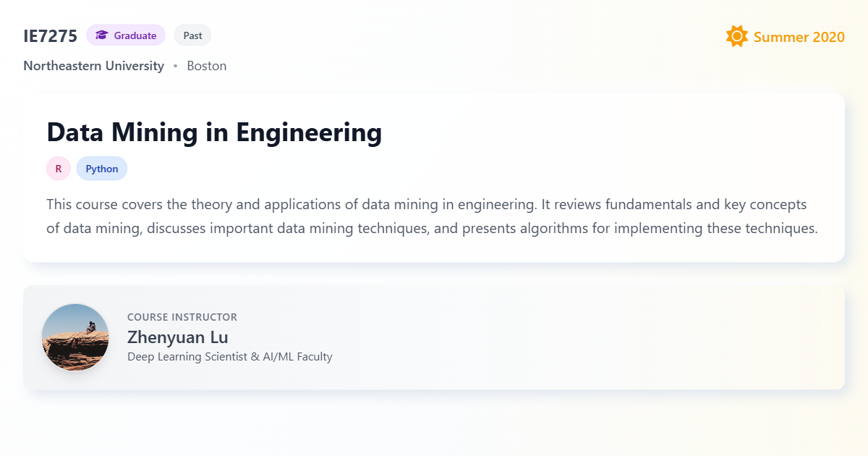Viewport: 868px width, 456px height.
Task: Click the instructor title Deep Learning Scientist
Action: [x=229, y=356]
